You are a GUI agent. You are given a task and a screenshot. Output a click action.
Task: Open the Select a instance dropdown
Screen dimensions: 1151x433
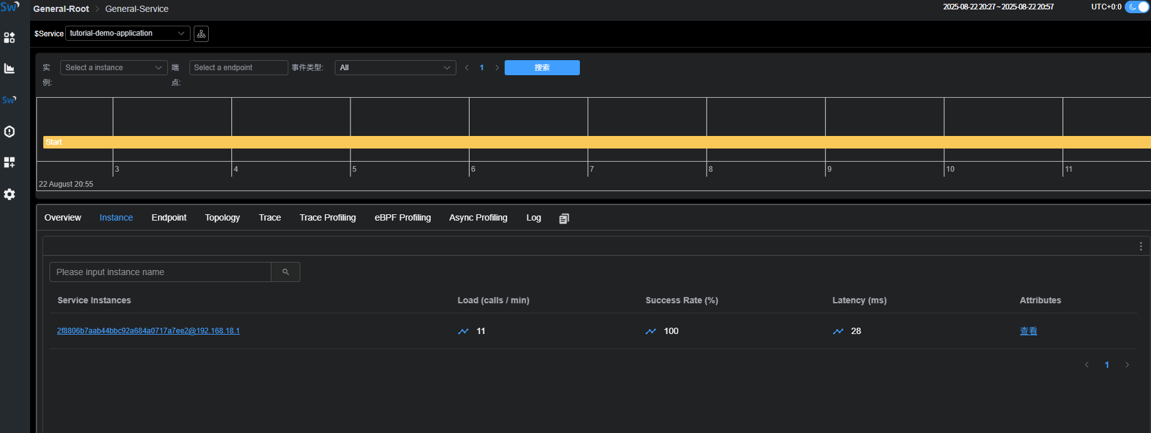click(113, 68)
